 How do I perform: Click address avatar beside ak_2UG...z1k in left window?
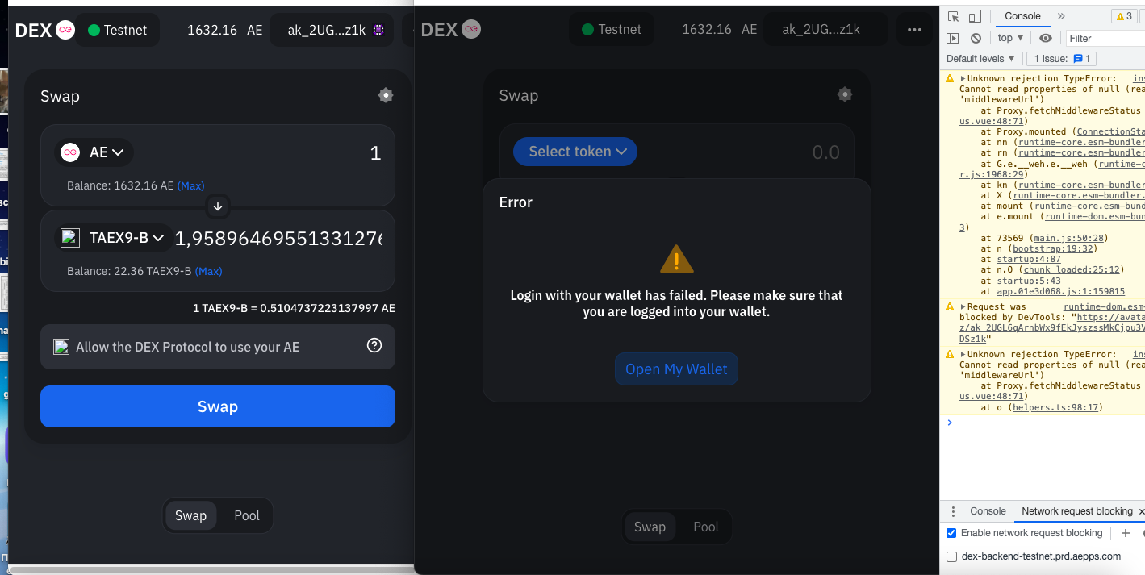[378, 30]
